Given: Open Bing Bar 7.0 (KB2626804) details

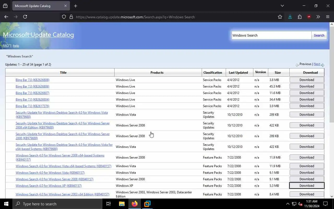Looking at the screenshot, I should 32,100.
